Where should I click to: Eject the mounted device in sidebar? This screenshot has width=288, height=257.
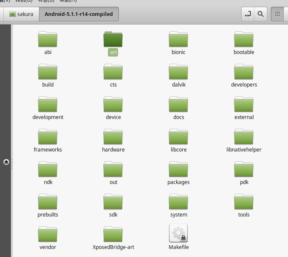6,162
